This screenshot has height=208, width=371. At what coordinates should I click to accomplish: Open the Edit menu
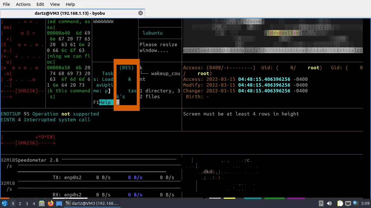[x=40, y=4]
